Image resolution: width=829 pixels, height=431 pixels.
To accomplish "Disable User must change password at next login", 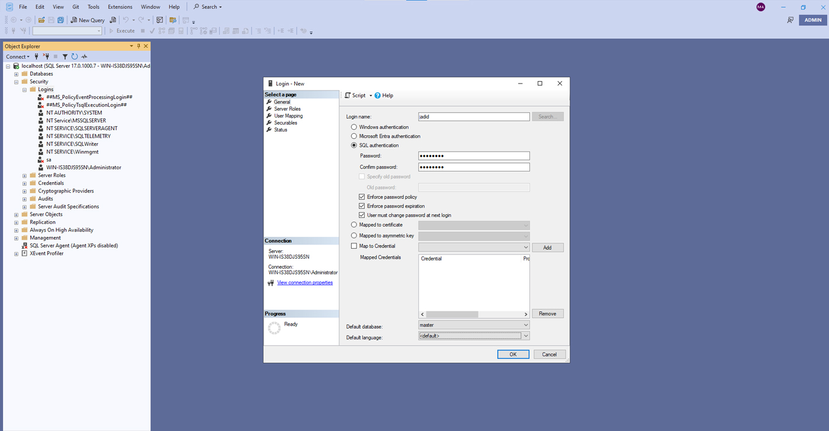I will pyautogui.click(x=361, y=215).
